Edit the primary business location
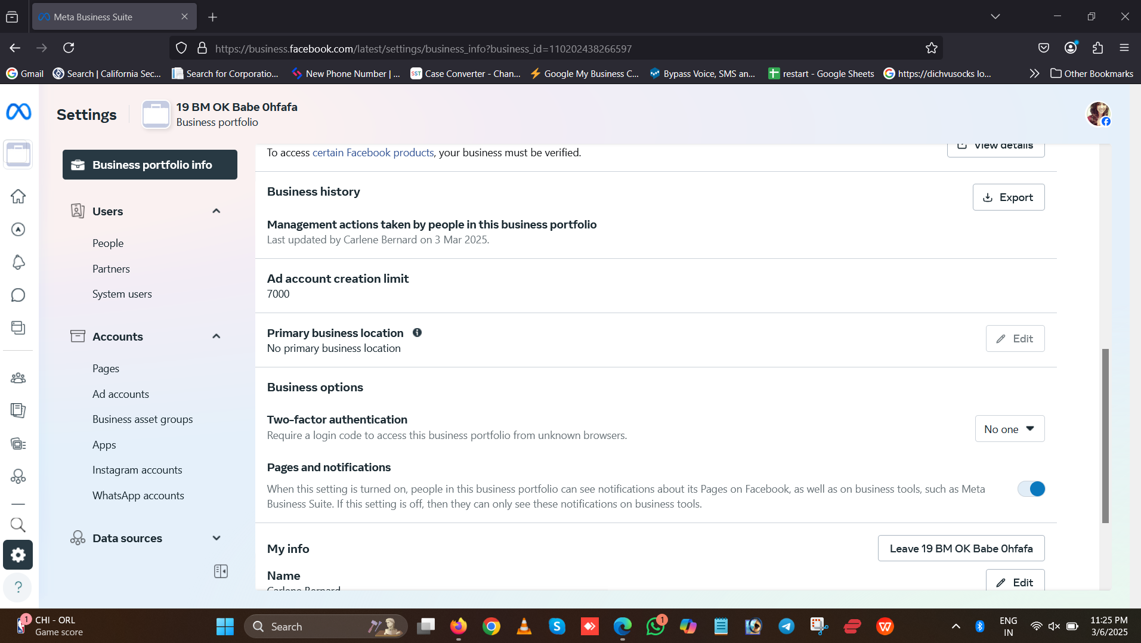Image resolution: width=1141 pixels, height=643 pixels. [1015, 339]
